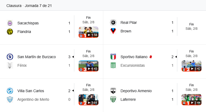The width and height of the screenshot is (206, 112).
Task: Click the Brown team shield icon
Action: [x=113, y=31]
